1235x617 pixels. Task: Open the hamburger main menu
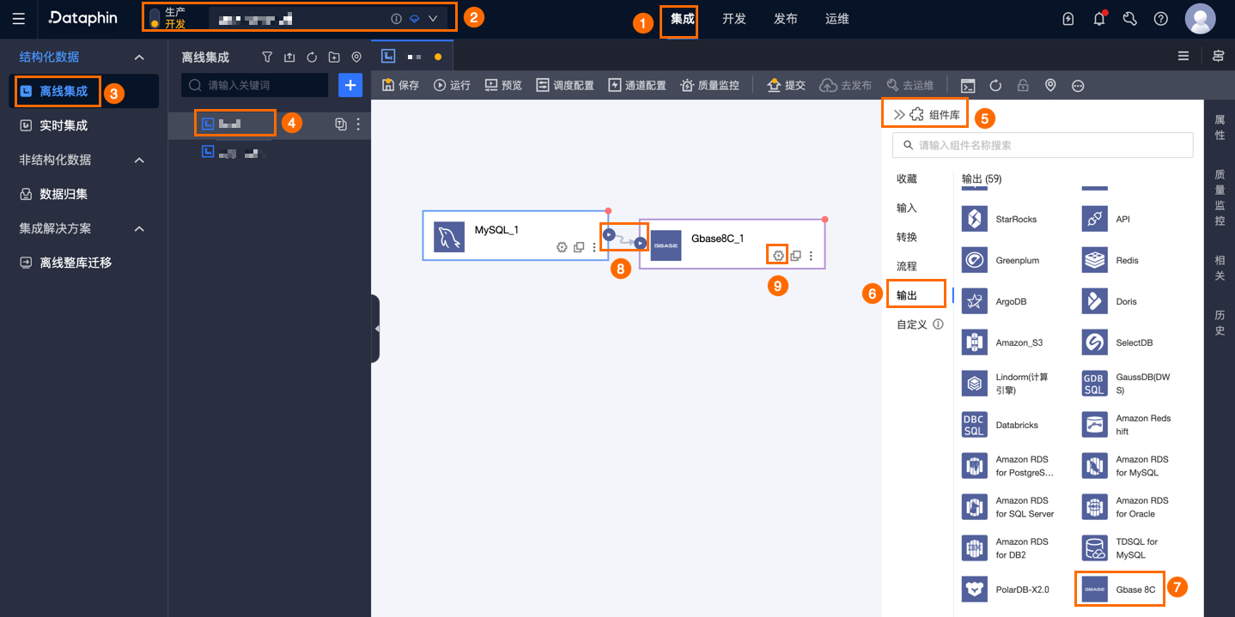pyautogui.click(x=19, y=18)
